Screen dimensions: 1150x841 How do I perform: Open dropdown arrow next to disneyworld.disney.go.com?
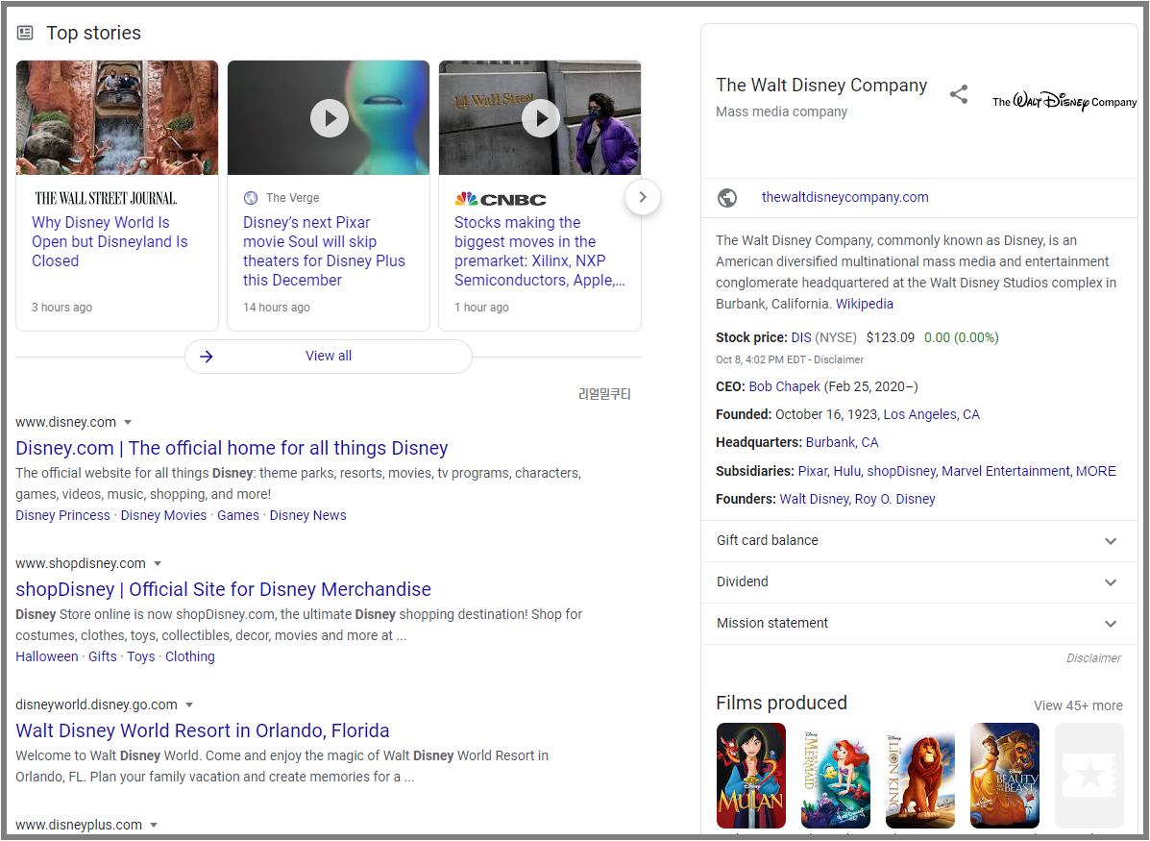pyautogui.click(x=189, y=705)
